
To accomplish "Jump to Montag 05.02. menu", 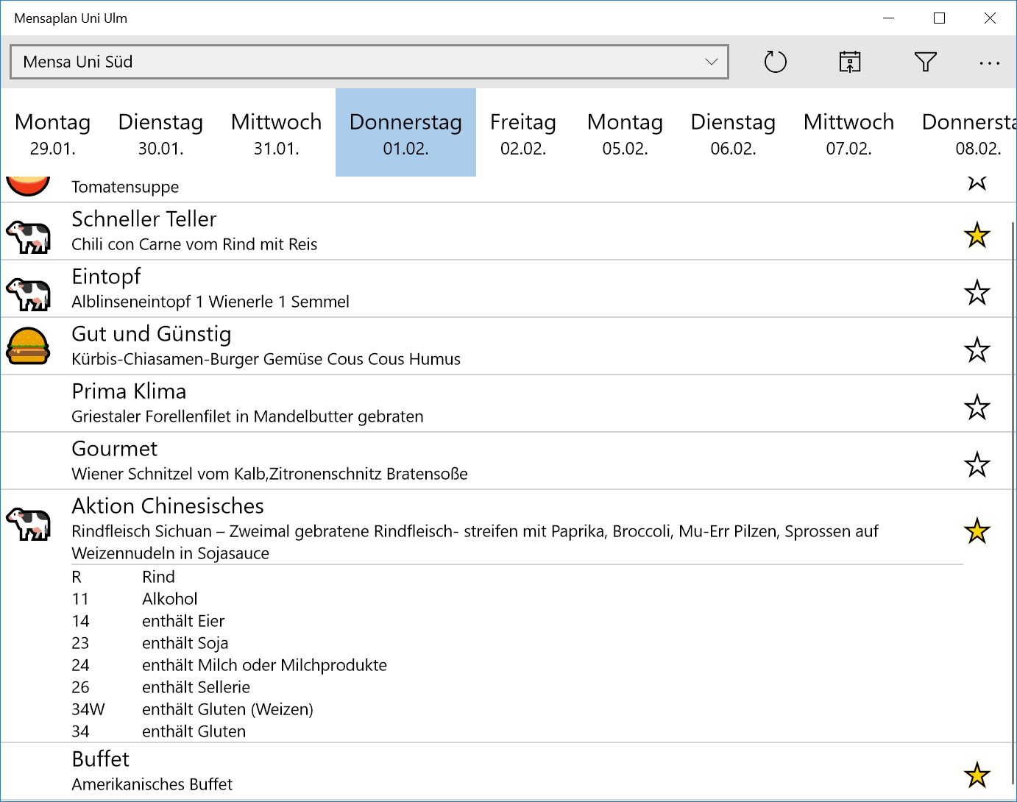I will point(625,133).
